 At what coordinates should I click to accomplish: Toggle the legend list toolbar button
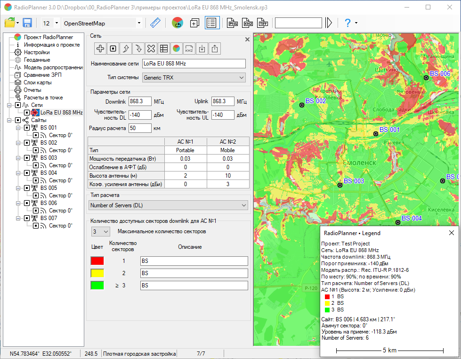[x=212, y=23]
